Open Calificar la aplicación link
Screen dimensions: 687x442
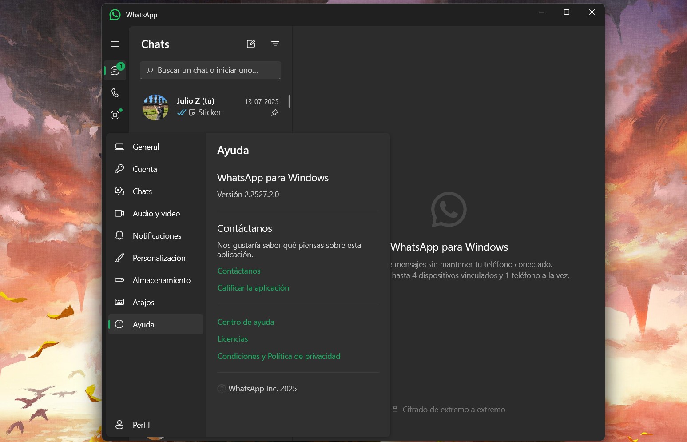pyautogui.click(x=253, y=288)
